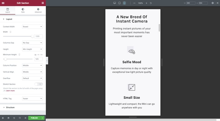Viewport: 220px width, 121px height.
Task: Zoom in with the plus icon
Action: pos(146,3)
